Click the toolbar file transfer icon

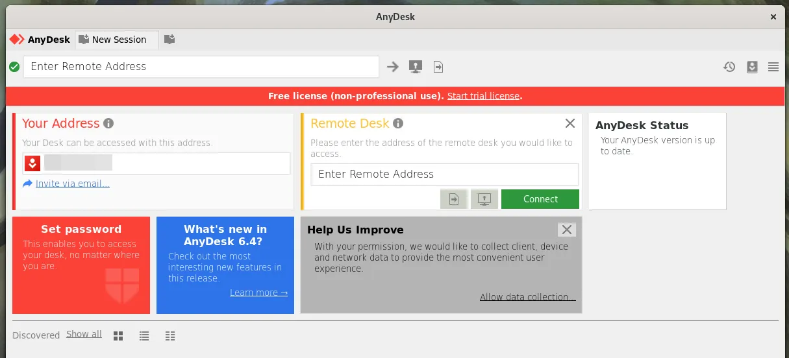(438, 67)
